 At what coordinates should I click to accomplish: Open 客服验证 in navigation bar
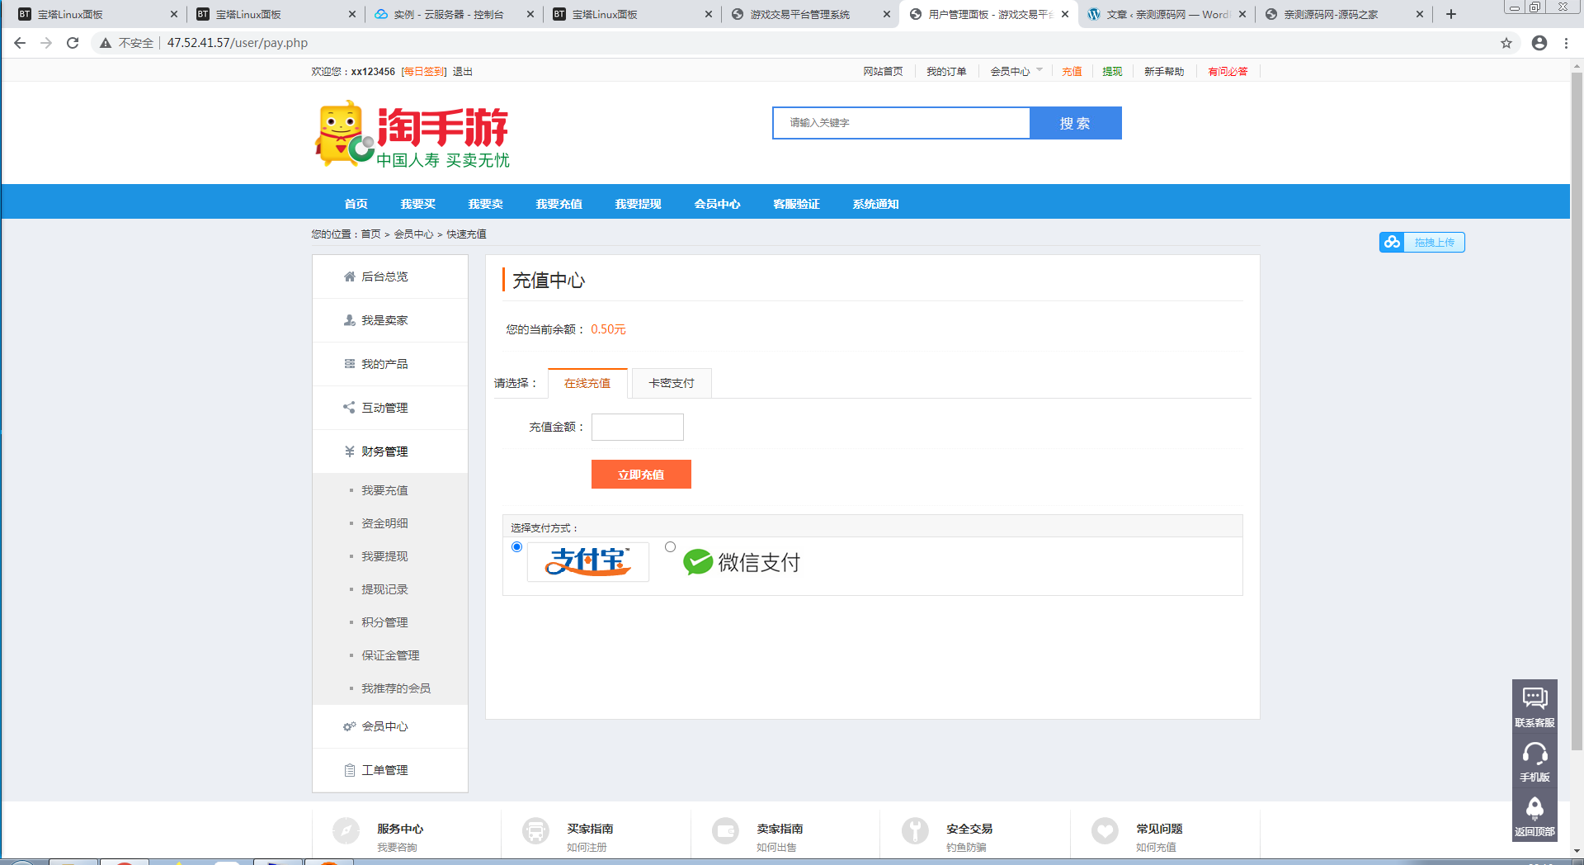pyautogui.click(x=796, y=204)
